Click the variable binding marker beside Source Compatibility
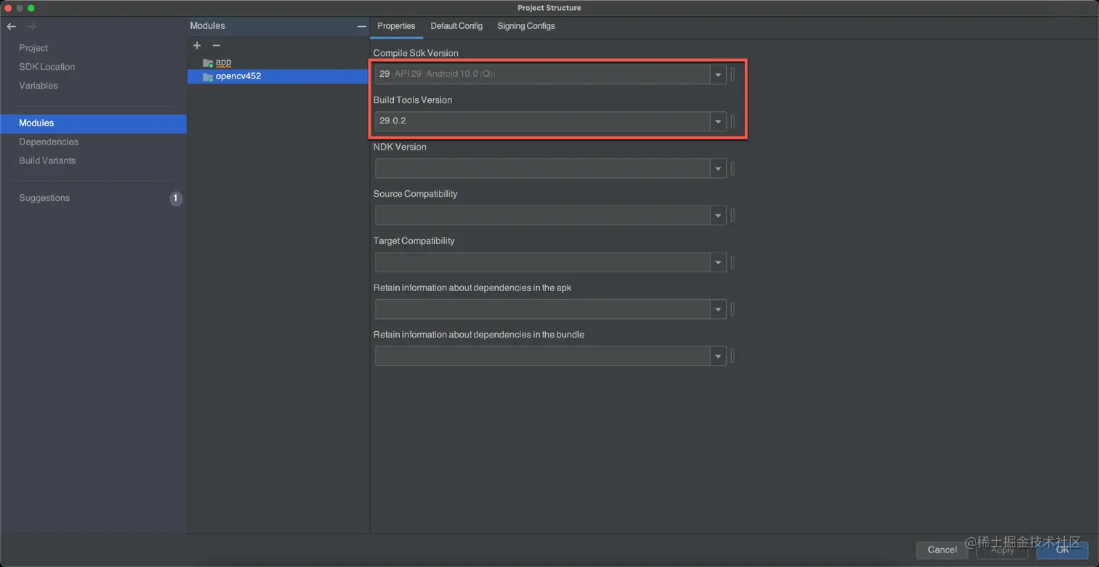Screen dimensions: 1099x567 click(733, 216)
